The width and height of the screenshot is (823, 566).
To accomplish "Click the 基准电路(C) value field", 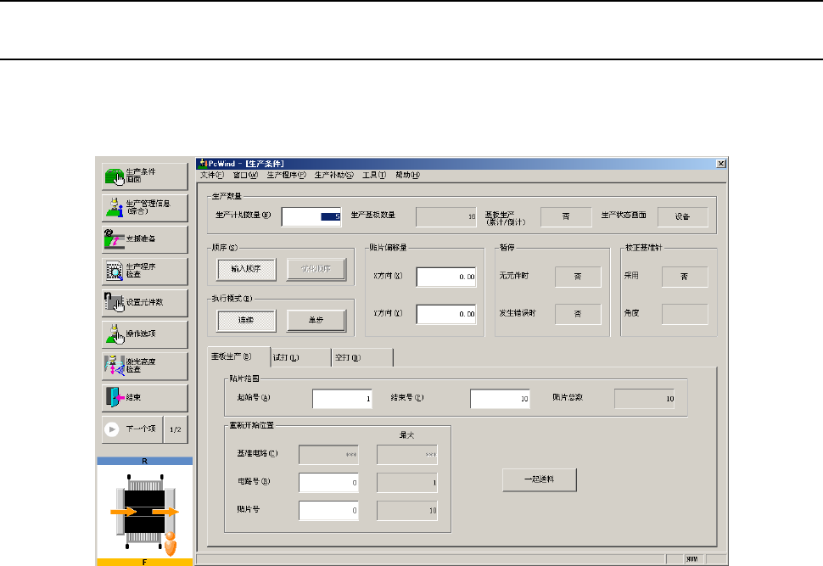I will 328,455.
